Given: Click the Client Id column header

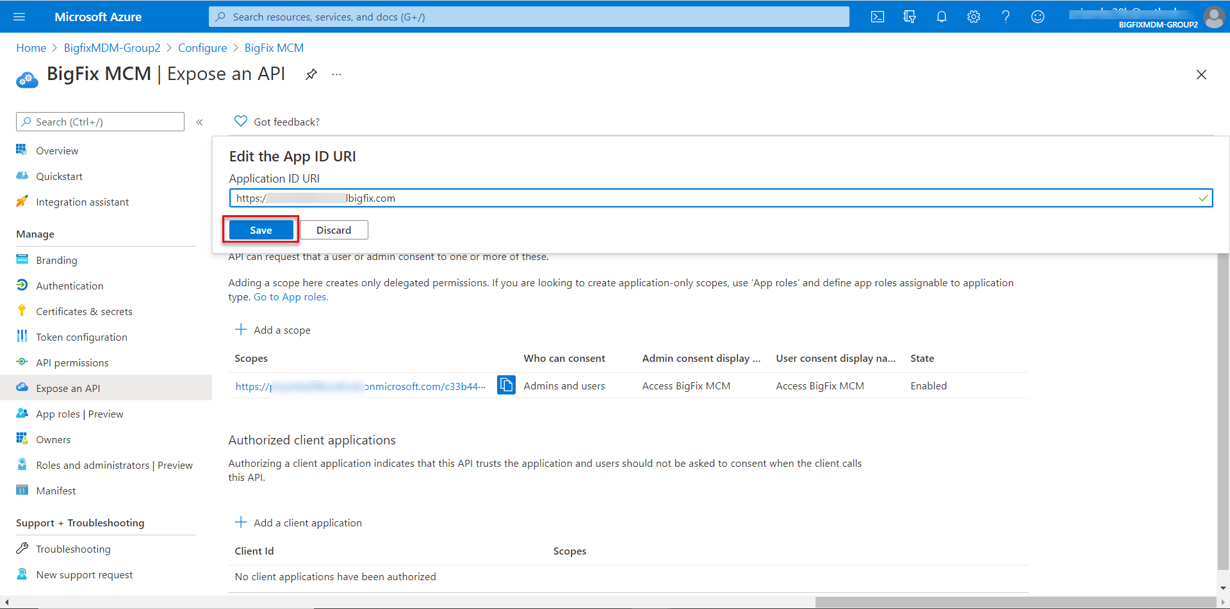Looking at the screenshot, I should pyautogui.click(x=254, y=551).
